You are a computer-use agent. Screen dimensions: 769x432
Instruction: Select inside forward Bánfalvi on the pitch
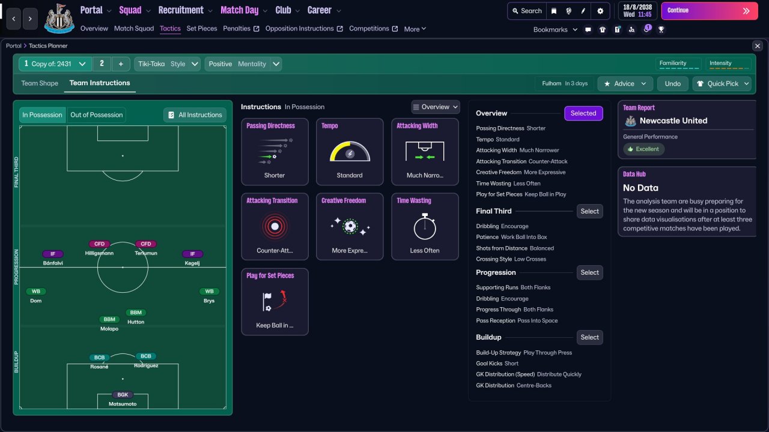(x=53, y=258)
